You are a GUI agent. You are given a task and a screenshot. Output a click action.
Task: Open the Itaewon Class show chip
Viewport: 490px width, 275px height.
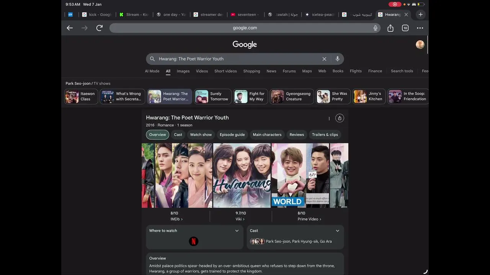[x=81, y=97]
